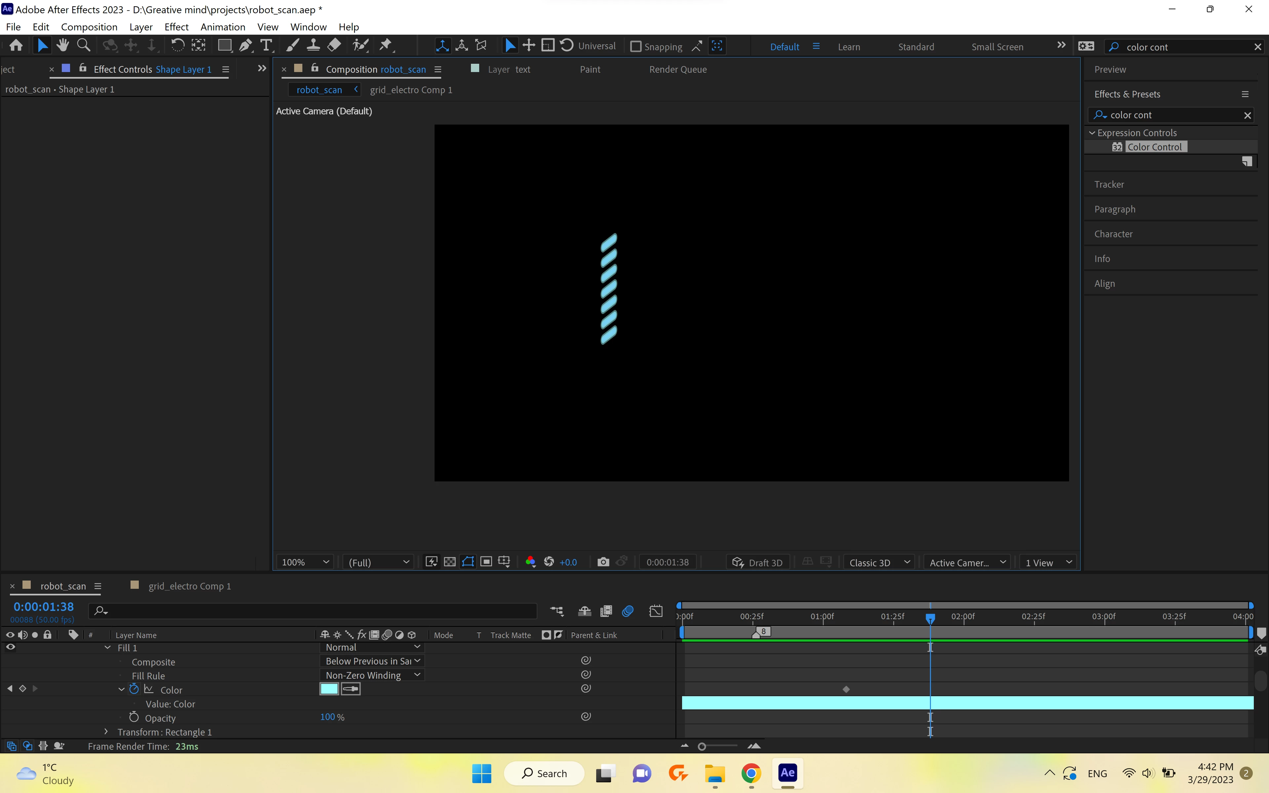Select the Hand tool
Viewport: 1269px width, 793px height.
[62, 46]
